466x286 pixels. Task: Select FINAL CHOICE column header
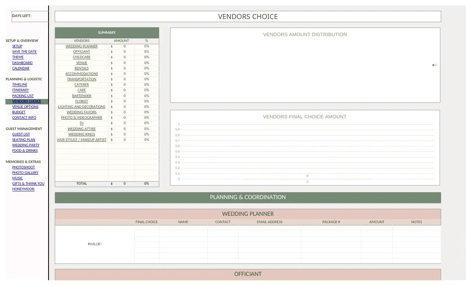[146, 222]
